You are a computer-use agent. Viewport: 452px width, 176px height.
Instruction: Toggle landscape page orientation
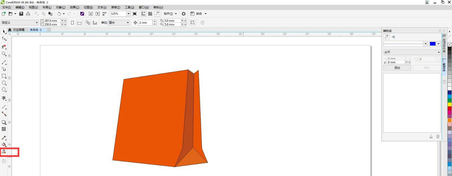pos(79,23)
